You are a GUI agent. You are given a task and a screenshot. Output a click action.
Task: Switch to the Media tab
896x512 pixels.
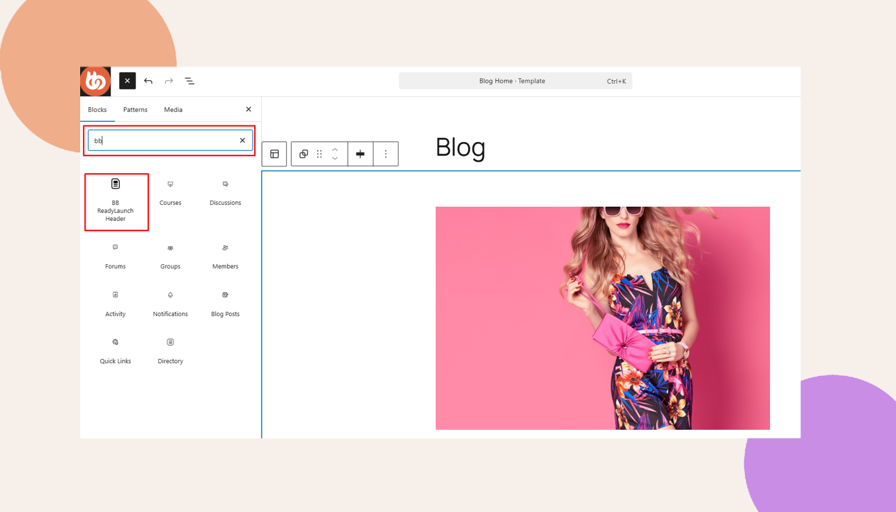point(173,110)
